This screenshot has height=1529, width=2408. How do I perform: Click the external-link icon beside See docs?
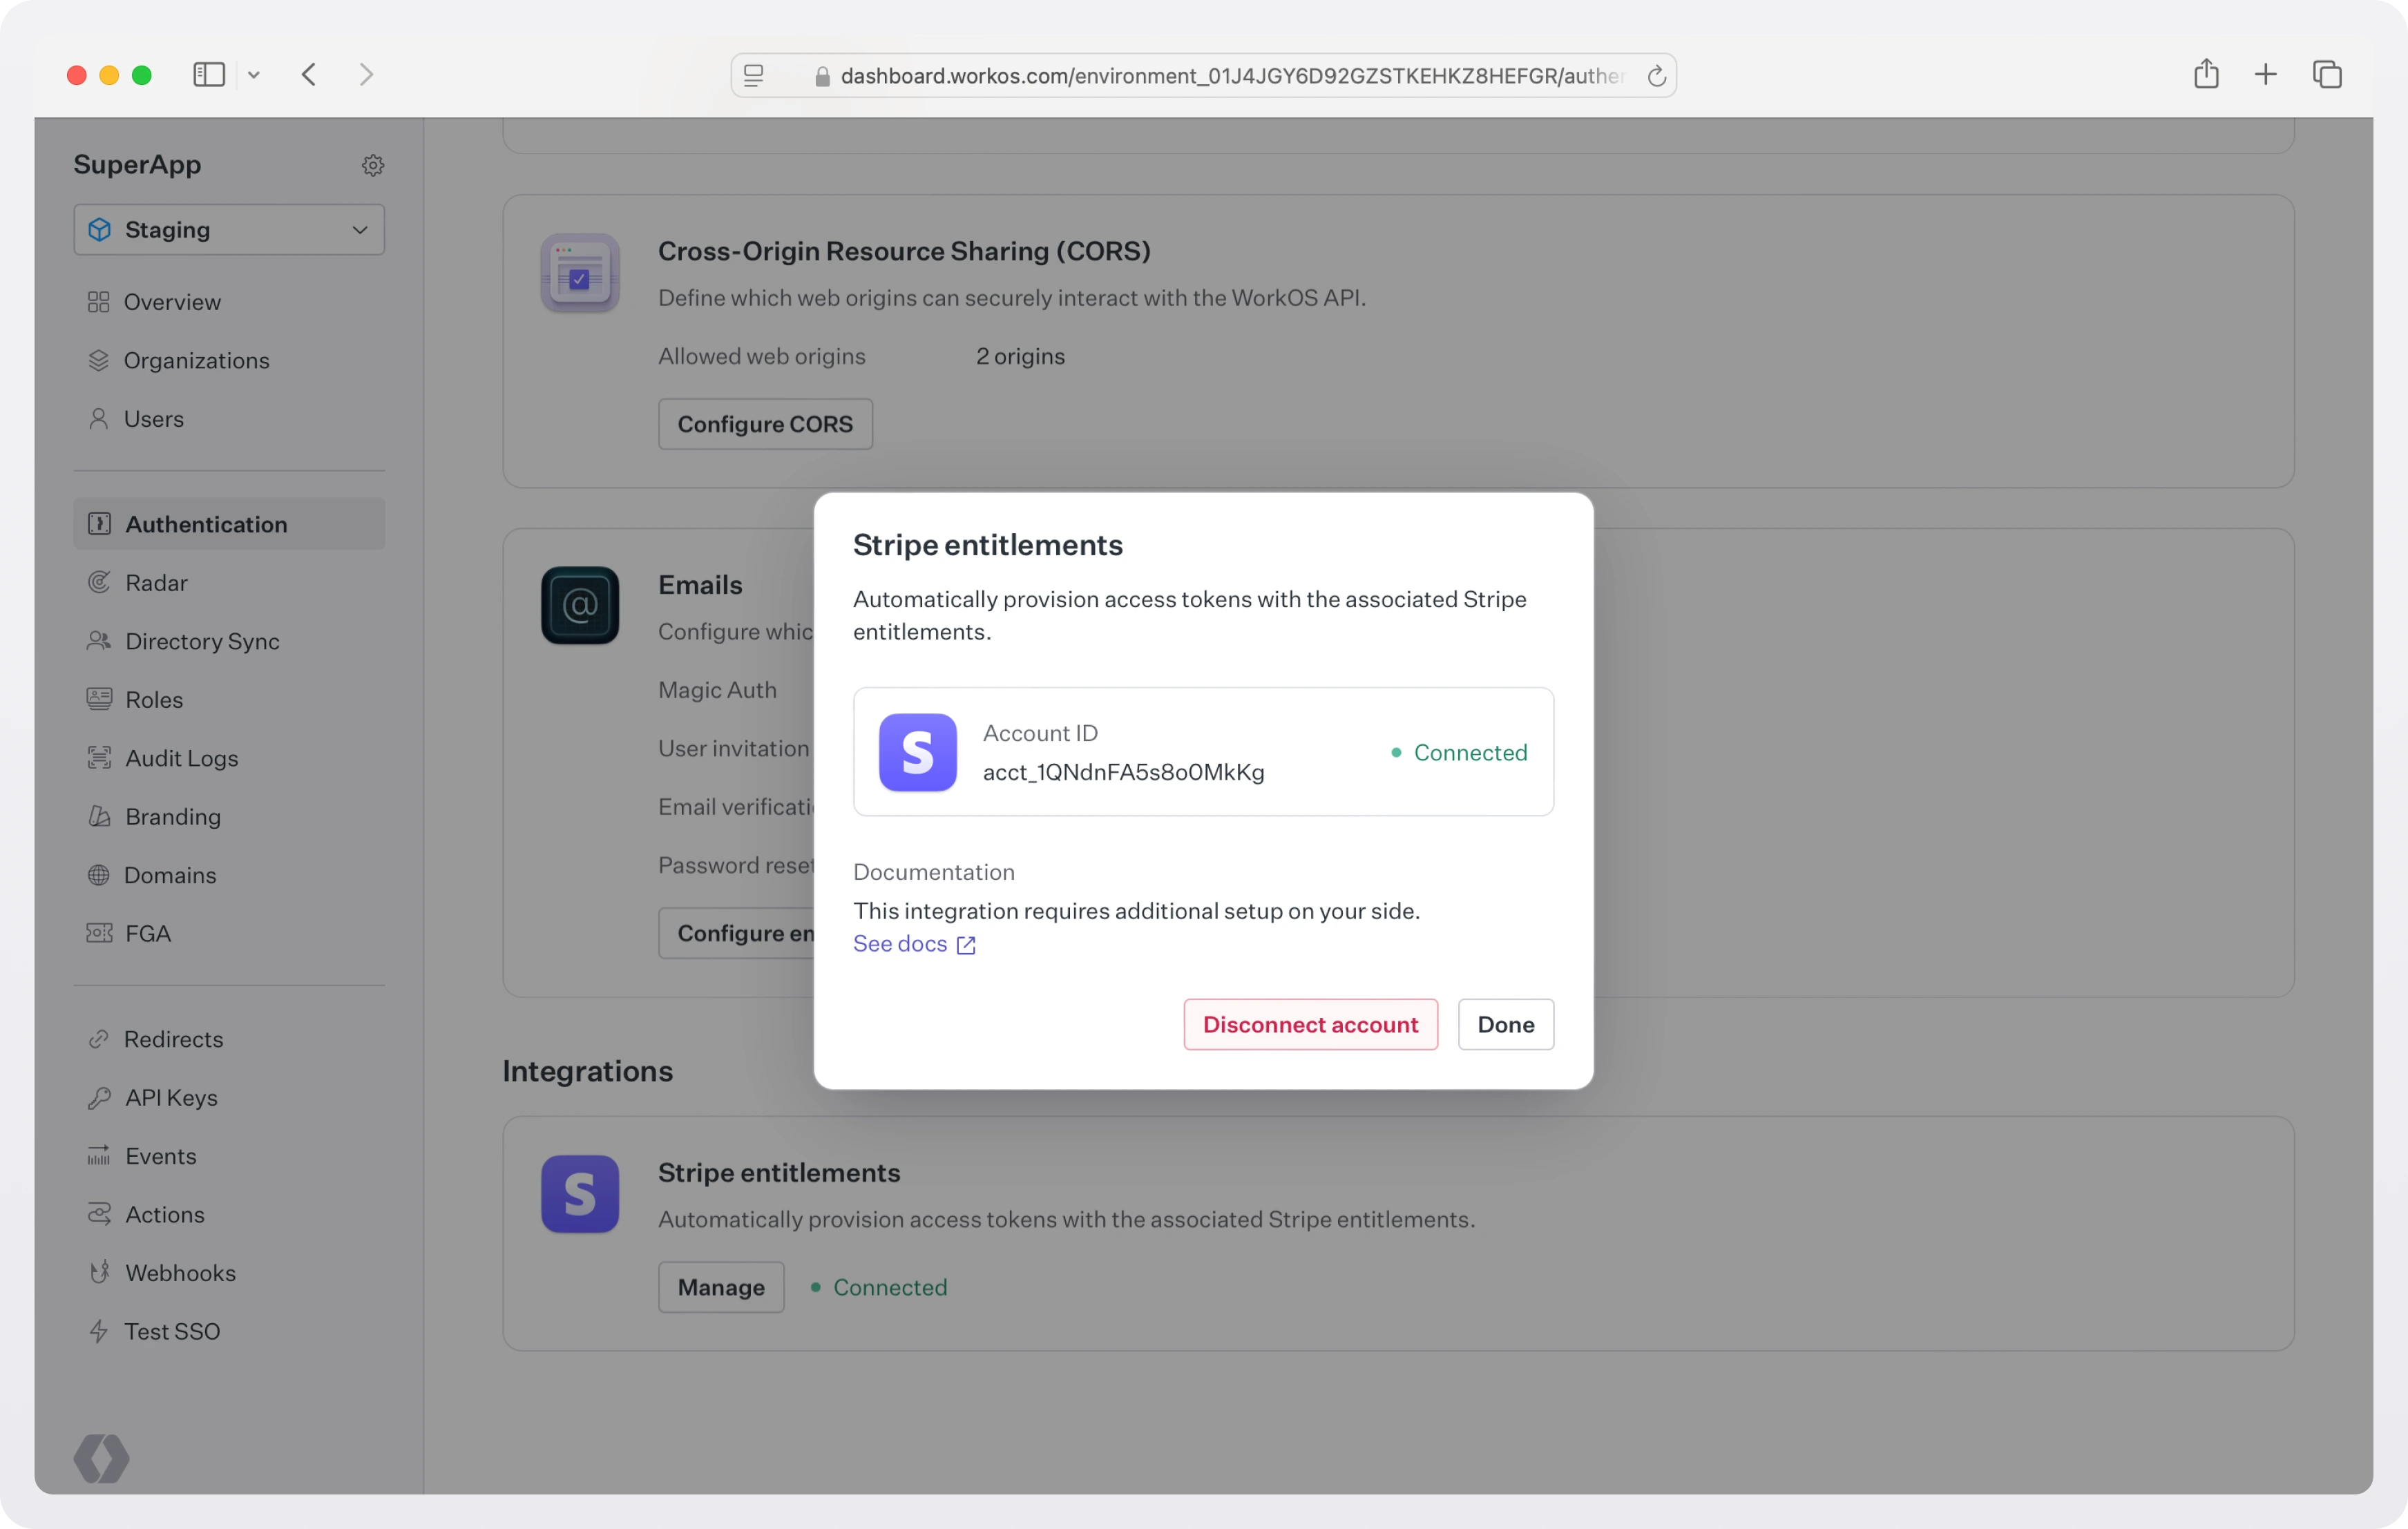(x=966, y=945)
